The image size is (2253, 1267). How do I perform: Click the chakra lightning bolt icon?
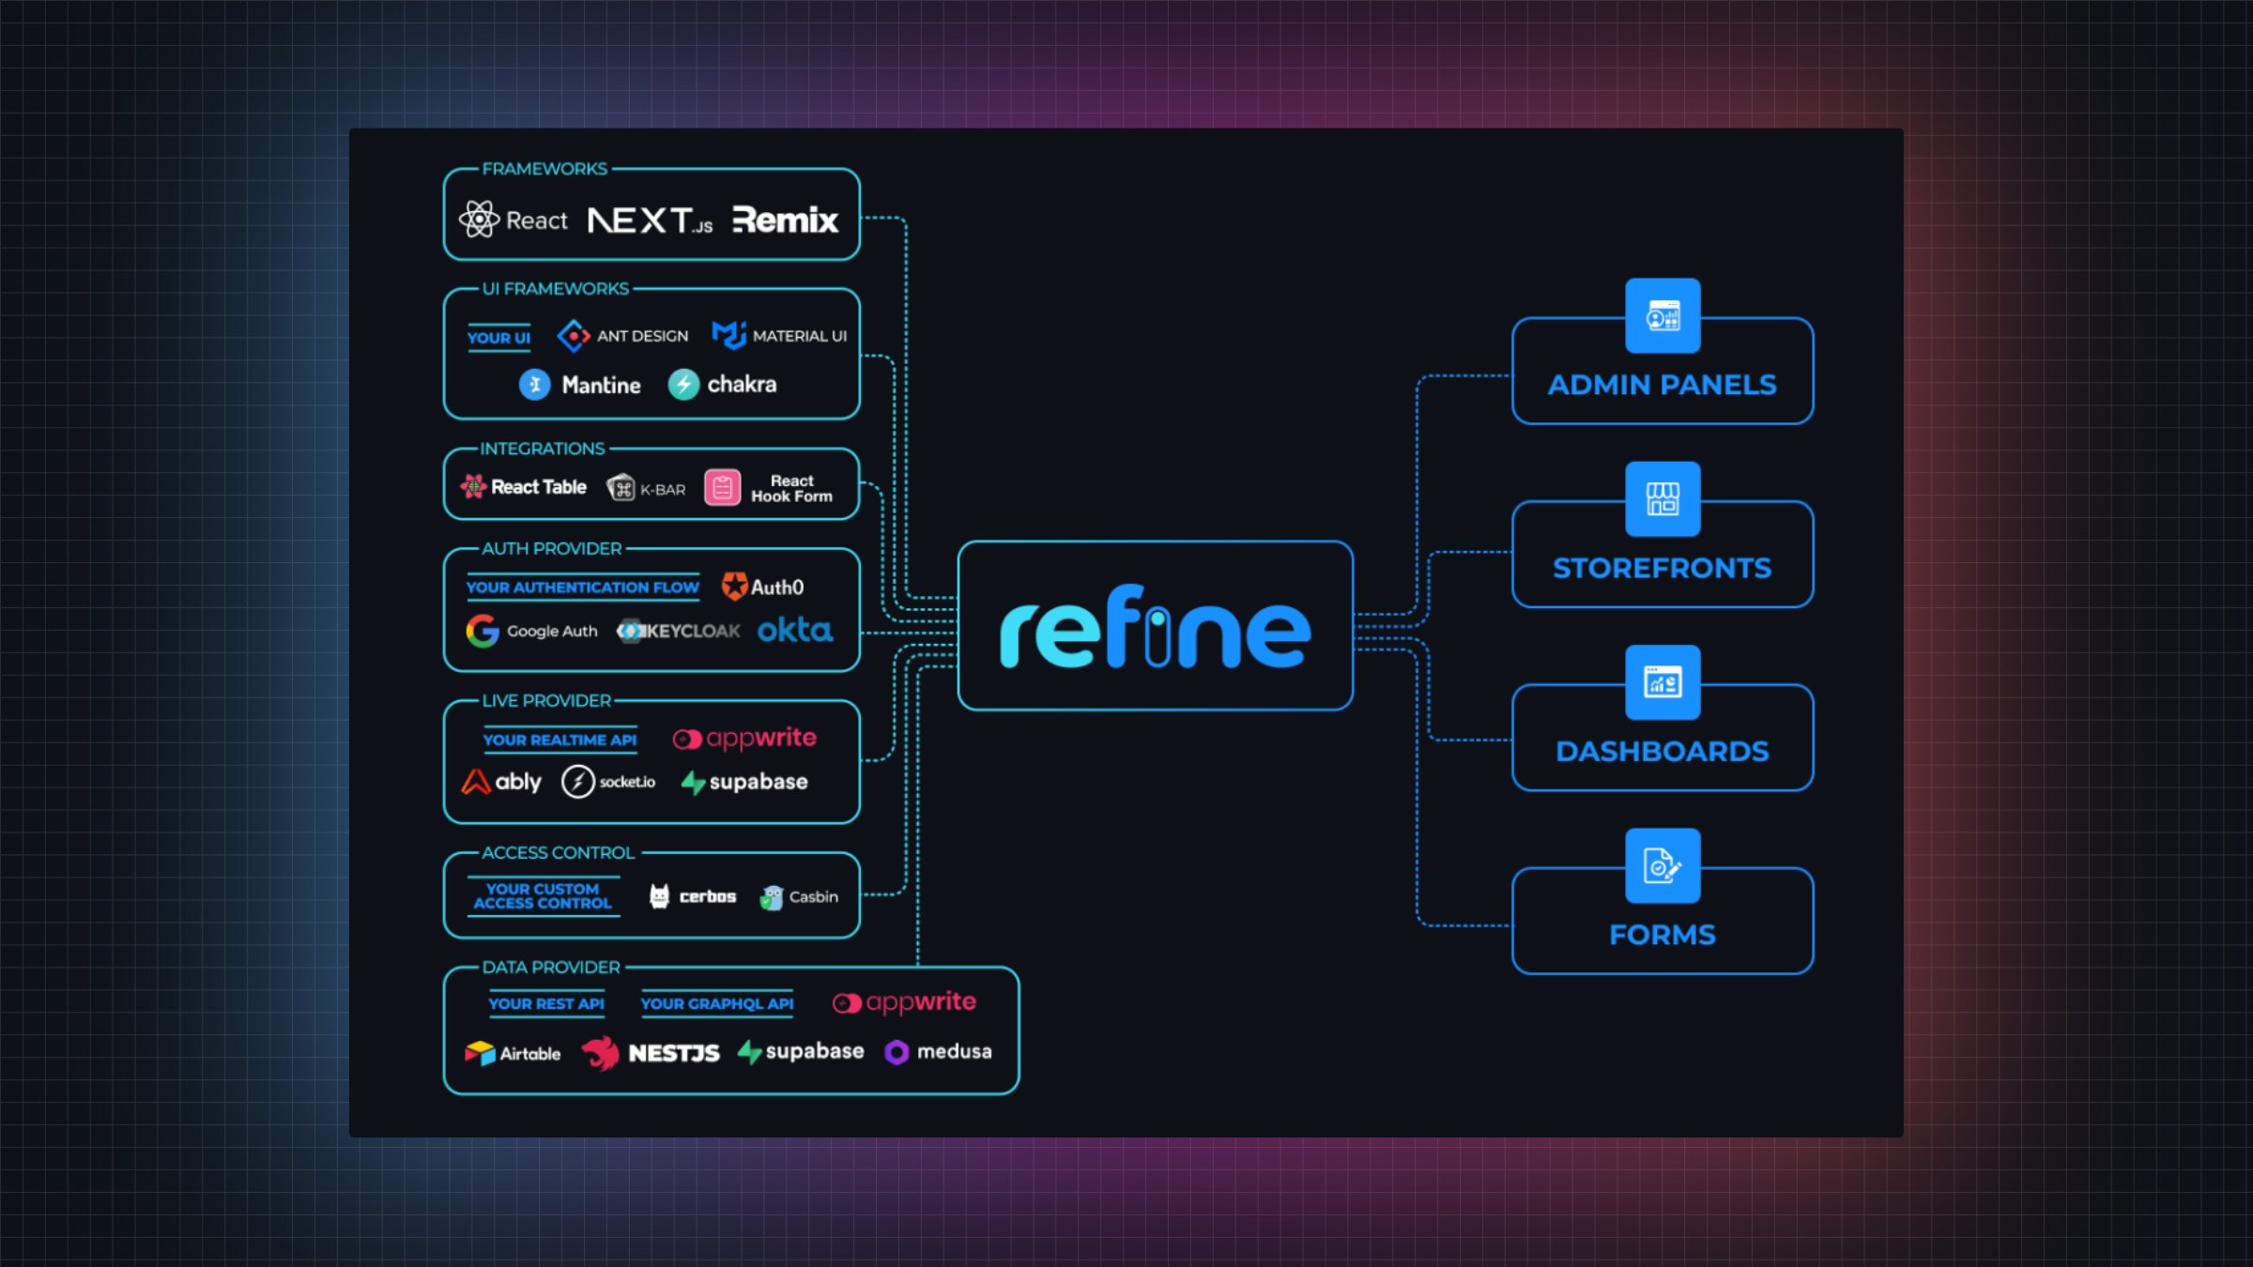coord(683,384)
